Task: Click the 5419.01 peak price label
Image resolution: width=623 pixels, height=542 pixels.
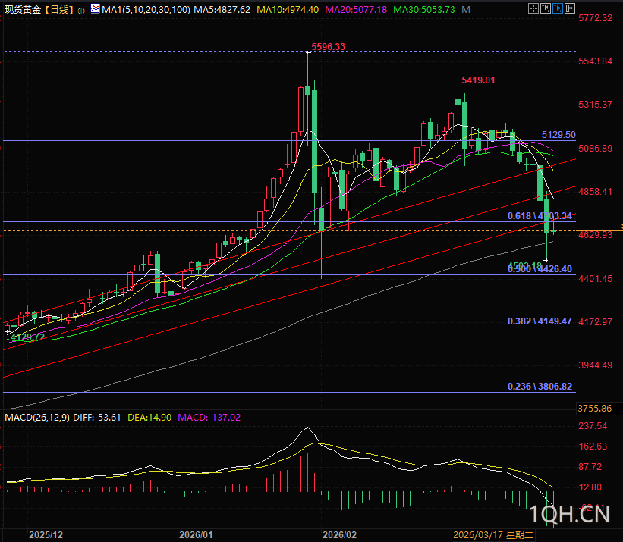Action: pyautogui.click(x=478, y=80)
